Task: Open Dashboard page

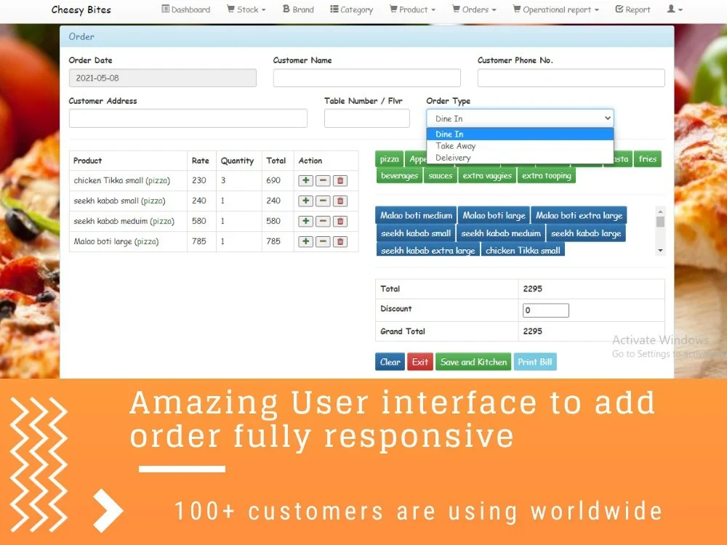Action: tap(186, 9)
